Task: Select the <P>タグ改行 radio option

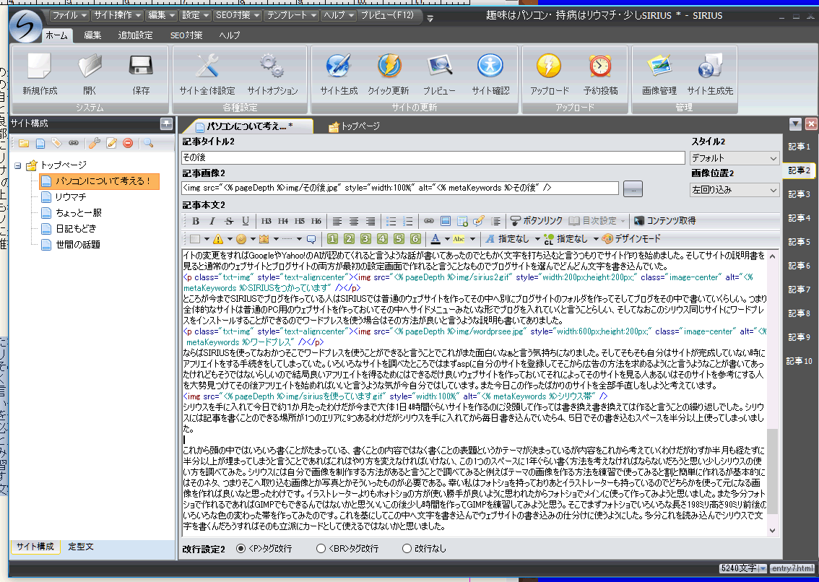Action: [241, 549]
